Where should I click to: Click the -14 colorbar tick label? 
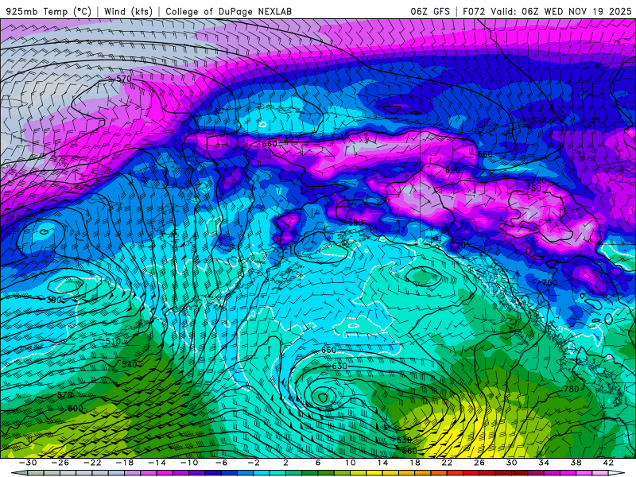(157, 463)
